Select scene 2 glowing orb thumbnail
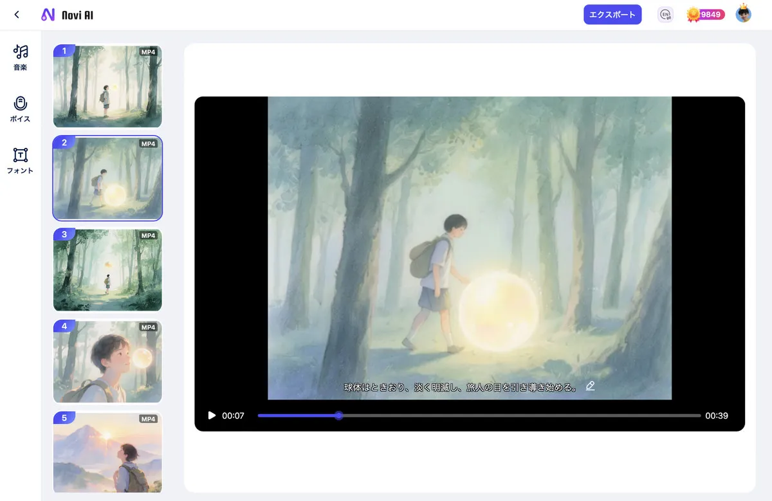The height and width of the screenshot is (501, 772). click(x=107, y=178)
